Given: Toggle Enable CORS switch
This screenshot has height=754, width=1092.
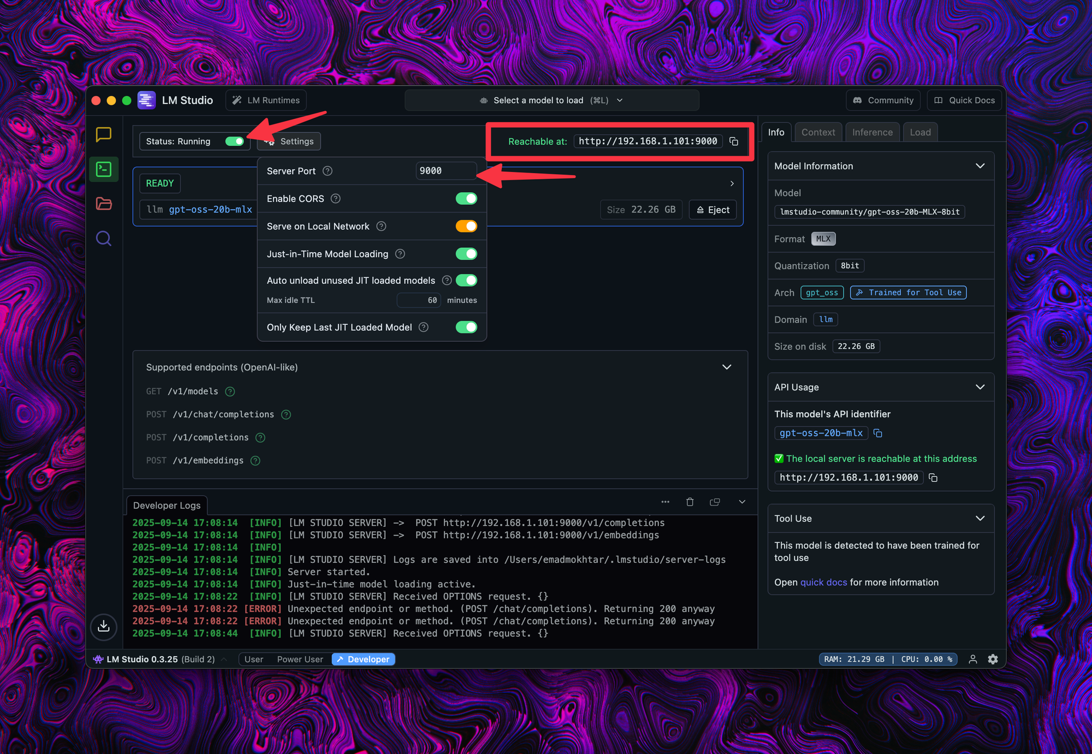Looking at the screenshot, I should point(466,199).
